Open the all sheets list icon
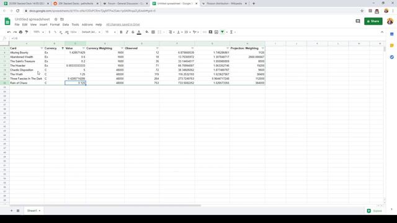 pos(18,211)
